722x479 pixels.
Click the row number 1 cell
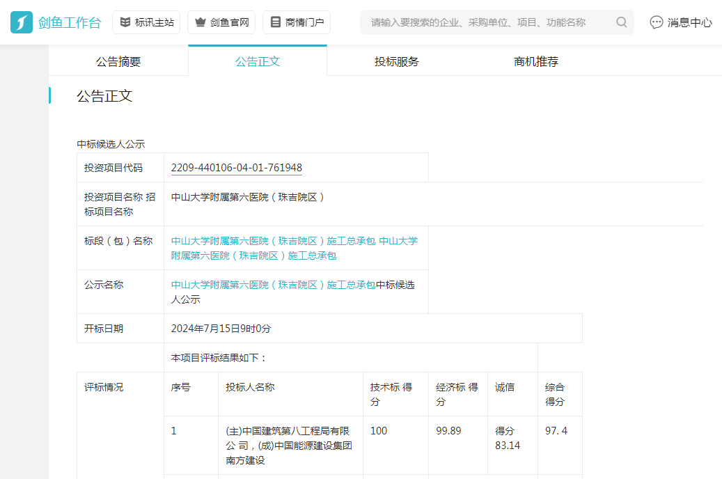pos(191,446)
